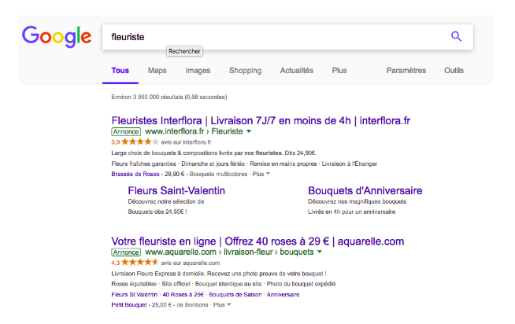Open the Actualités tab
The width and height of the screenshot is (515, 324).
[x=297, y=71]
